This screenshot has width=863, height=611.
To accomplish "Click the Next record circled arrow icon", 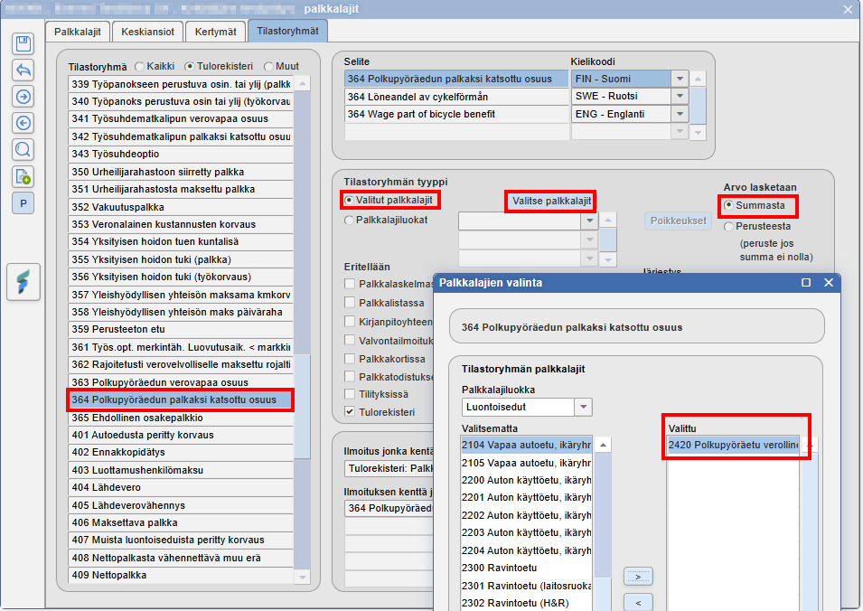I will pos(23,97).
